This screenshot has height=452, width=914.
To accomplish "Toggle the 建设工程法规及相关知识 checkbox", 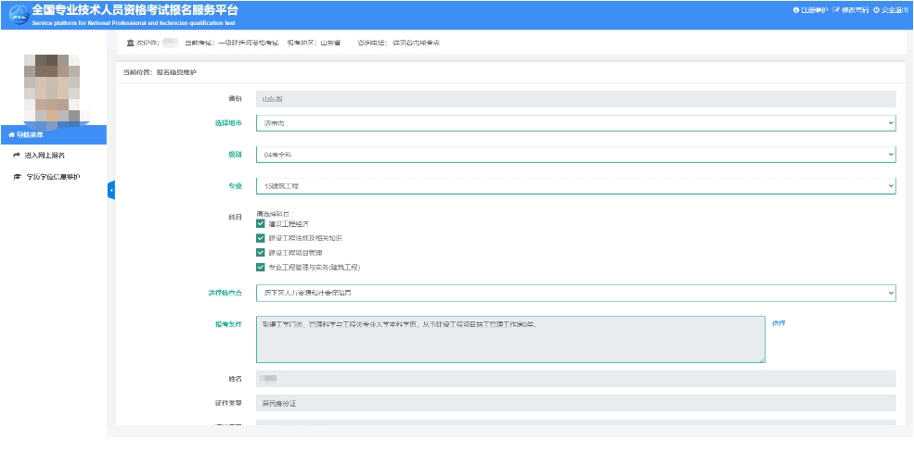I will point(261,238).
